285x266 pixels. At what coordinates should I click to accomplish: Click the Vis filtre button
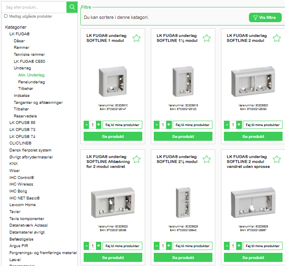pos(265,18)
